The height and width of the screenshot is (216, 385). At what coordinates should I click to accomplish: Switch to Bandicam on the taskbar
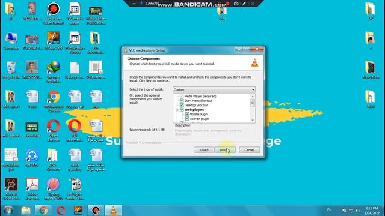pyautogui.click(x=96, y=211)
